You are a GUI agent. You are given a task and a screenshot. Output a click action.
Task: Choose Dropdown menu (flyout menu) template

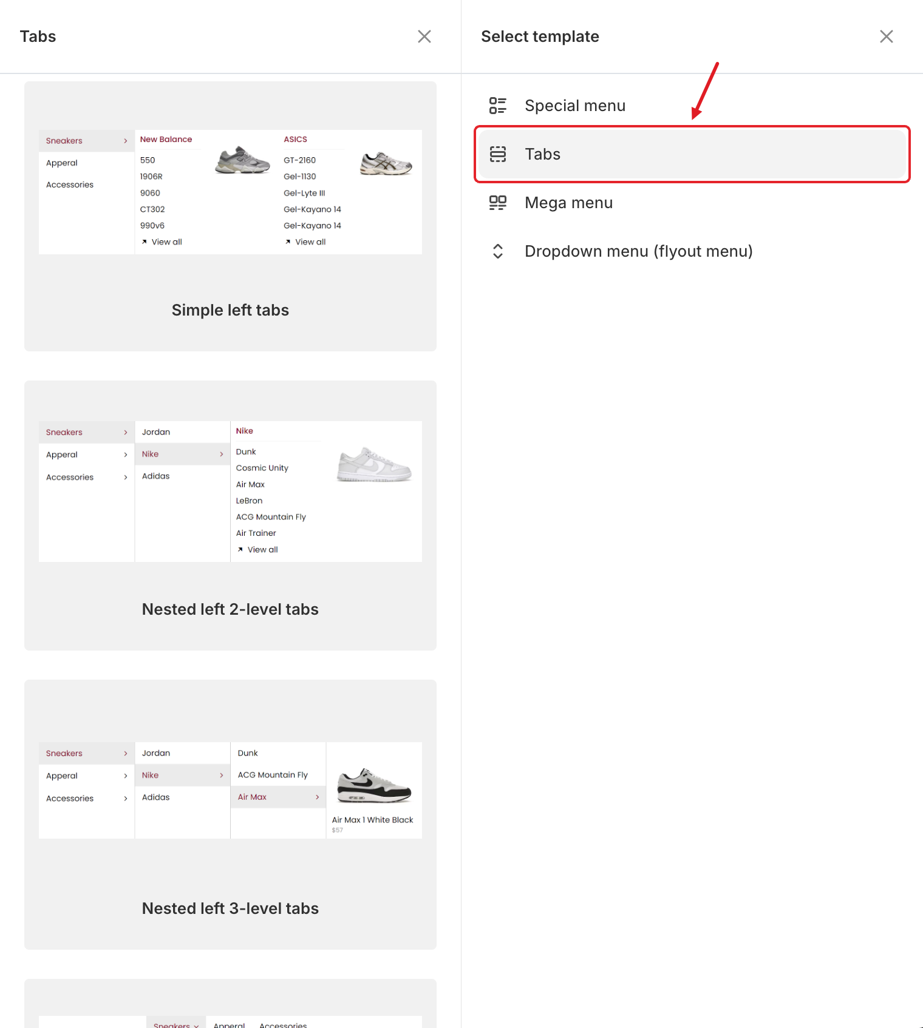point(692,251)
